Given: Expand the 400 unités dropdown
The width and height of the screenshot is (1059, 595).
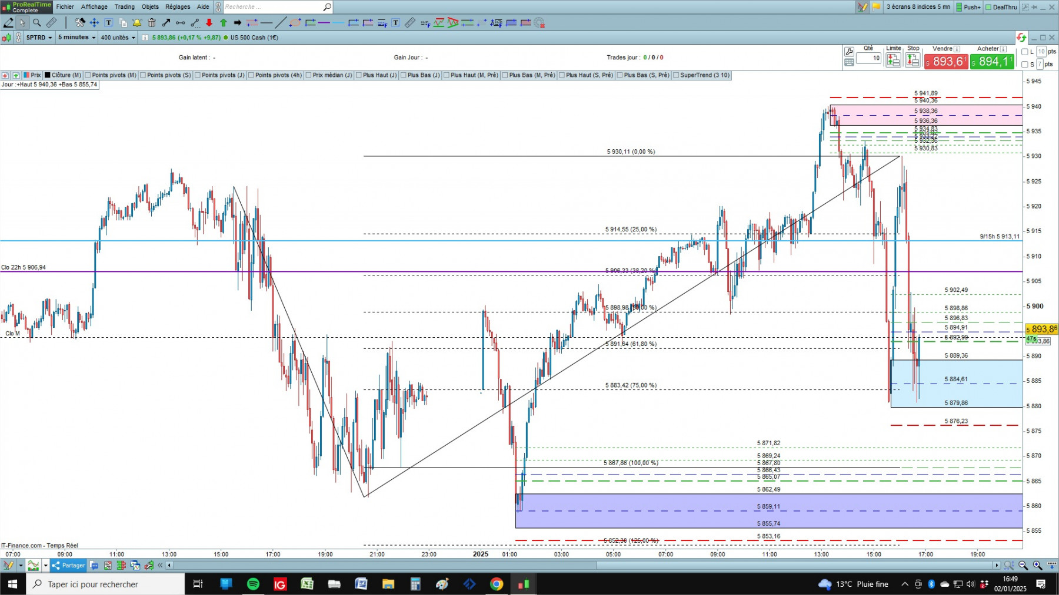Looking at the screenshot, I should (x=118, y=38).
